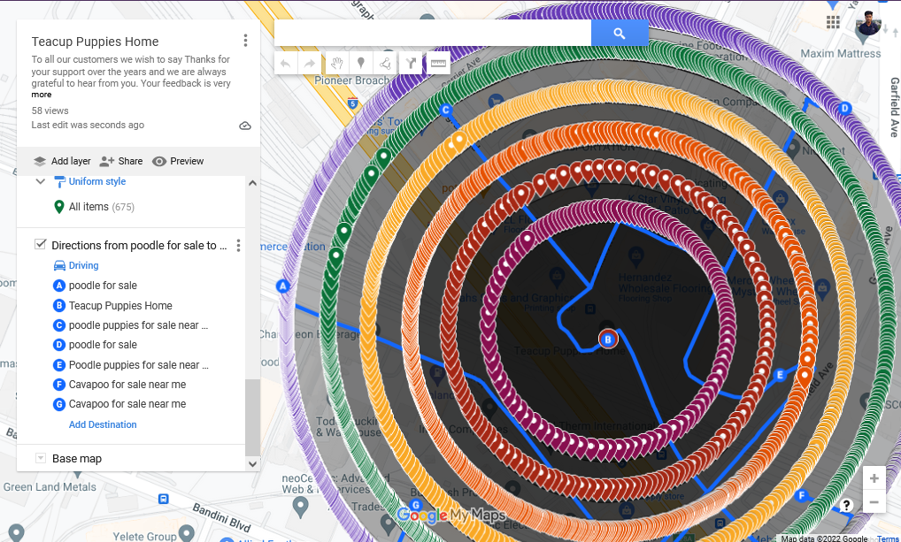This screenshot has height=542, width=901.
Task: Click the Undo arrow in the toolbar
Action: 285,63
